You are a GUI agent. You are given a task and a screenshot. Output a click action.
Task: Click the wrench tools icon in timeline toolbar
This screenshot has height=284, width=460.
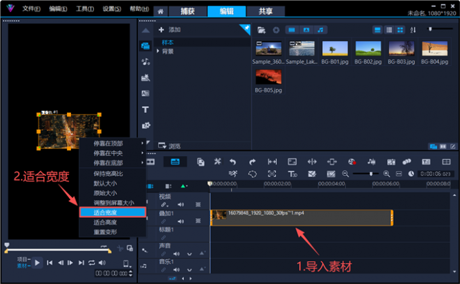coord(217,162)
